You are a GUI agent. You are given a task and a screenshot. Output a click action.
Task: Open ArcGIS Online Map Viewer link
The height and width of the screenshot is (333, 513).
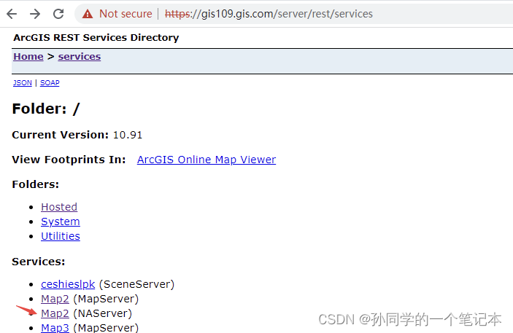(x=207, y=160)
